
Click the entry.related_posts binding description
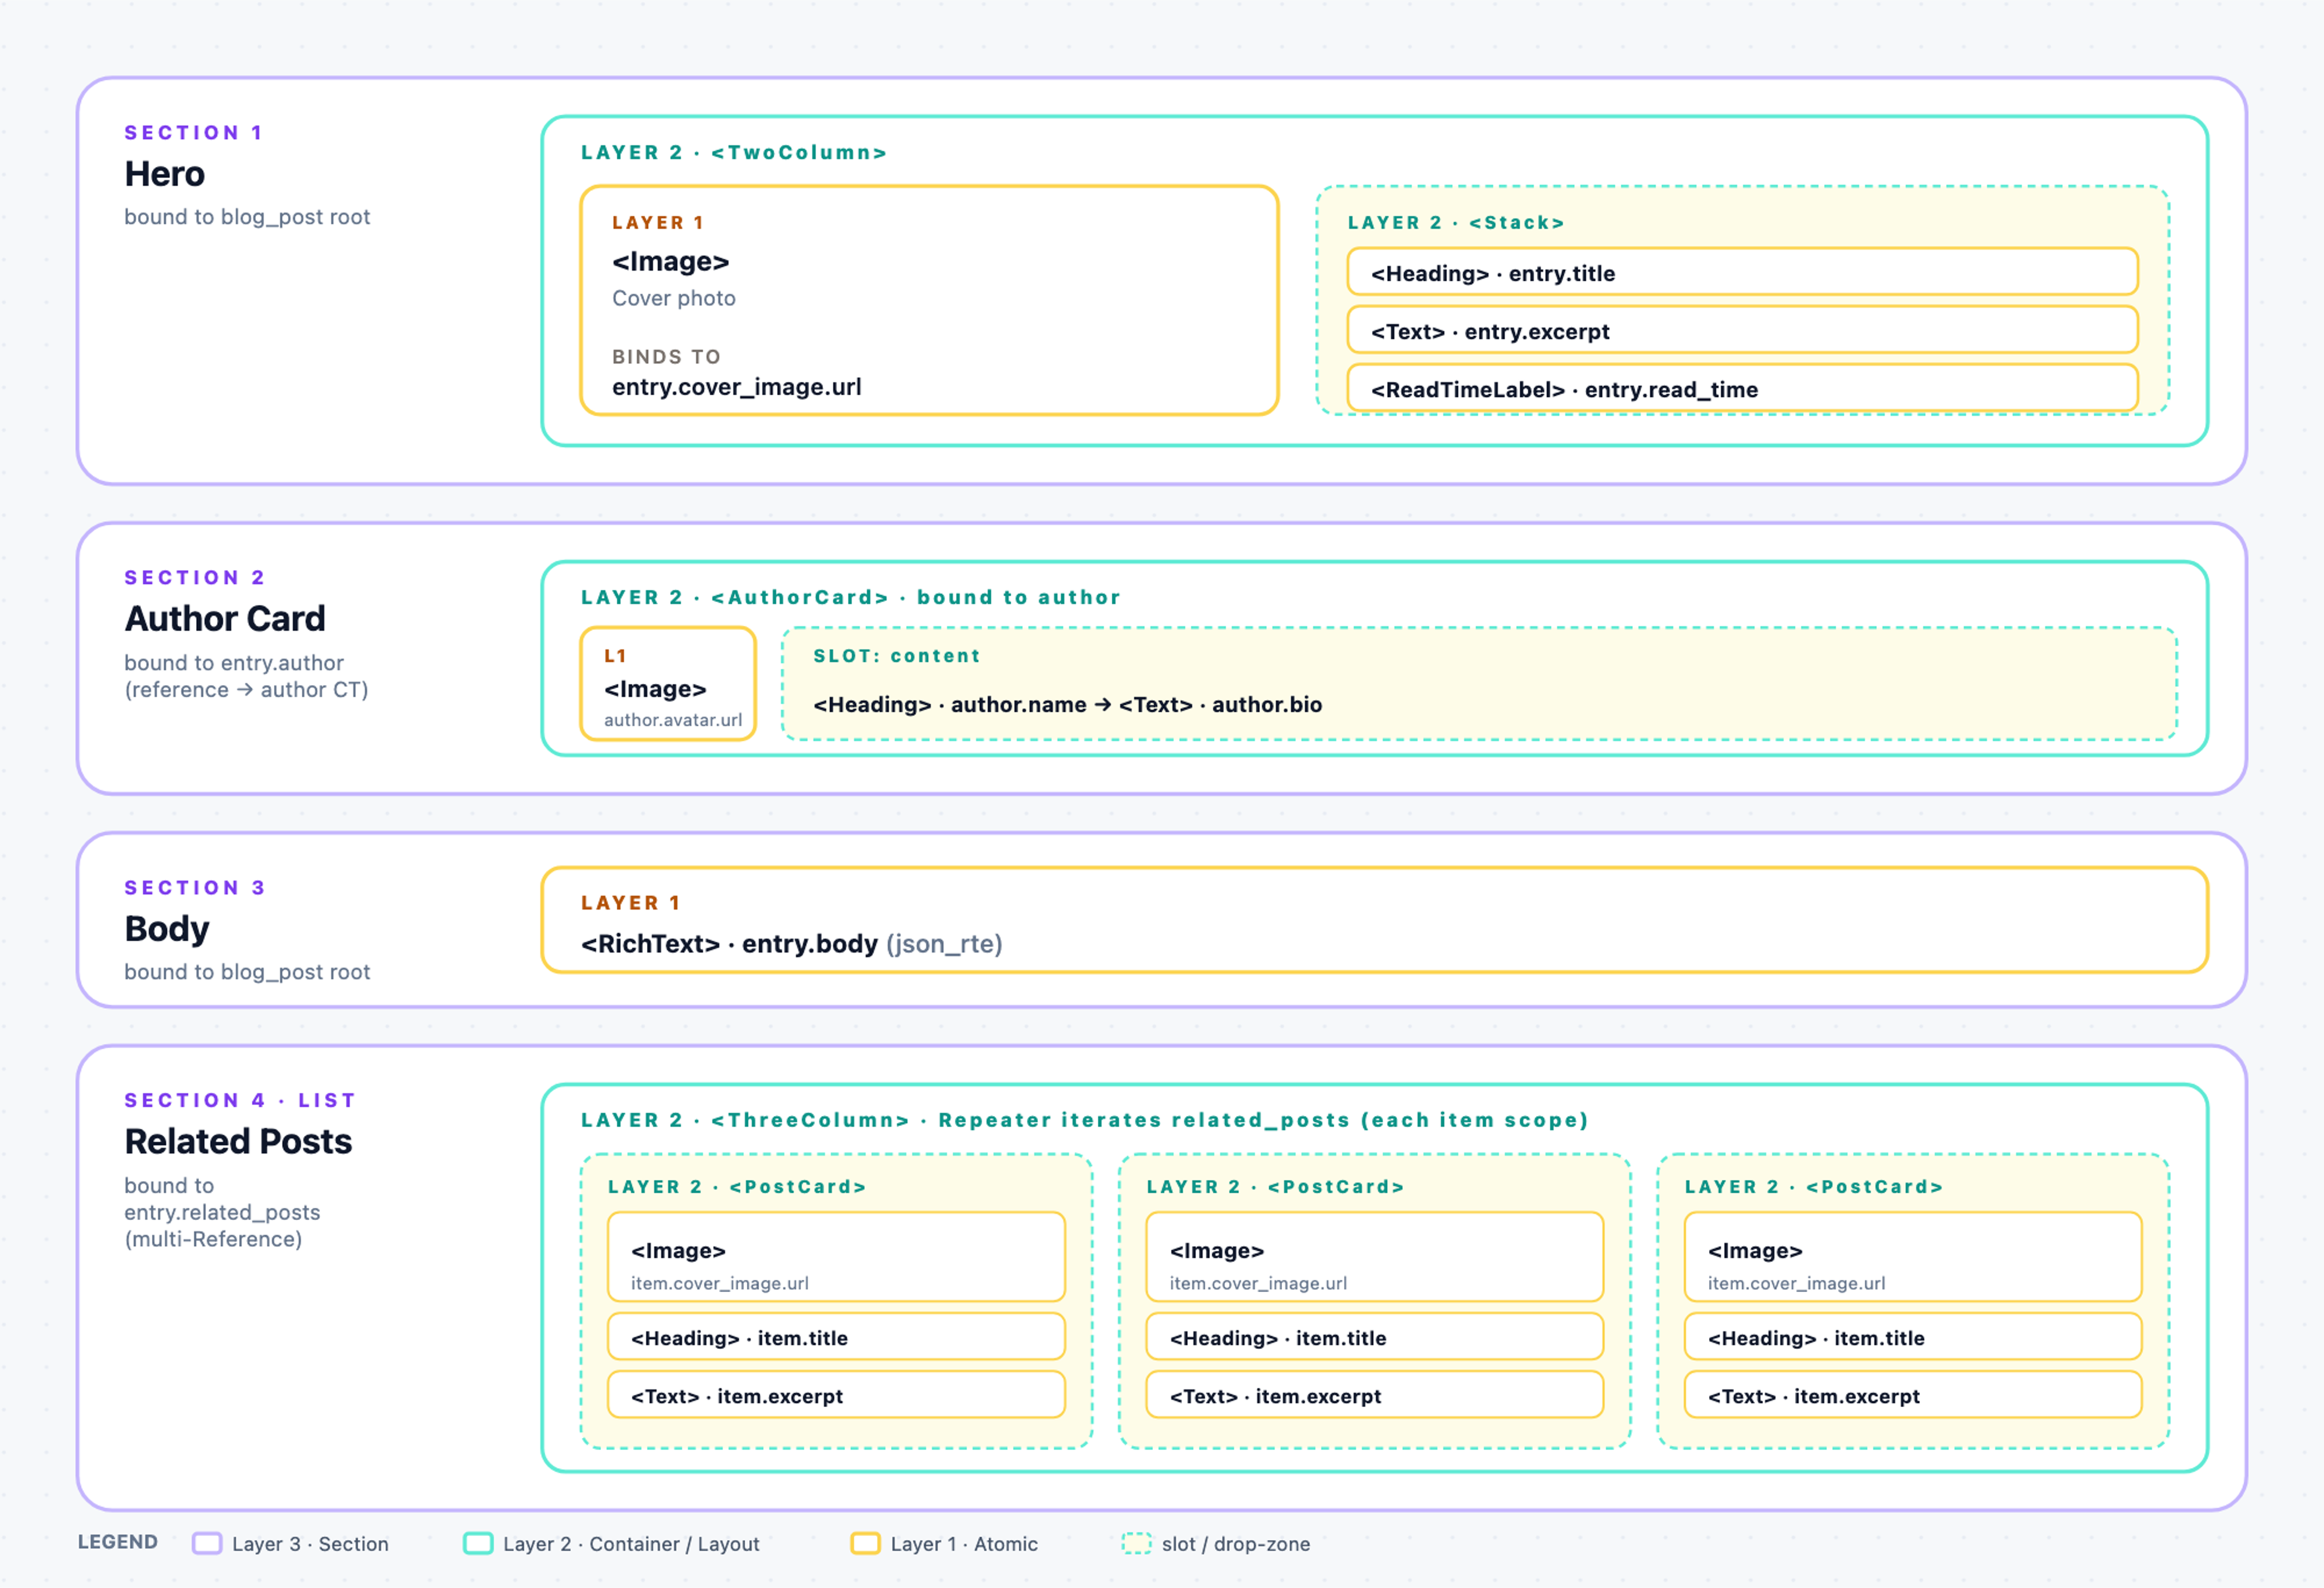(222, 1212)
